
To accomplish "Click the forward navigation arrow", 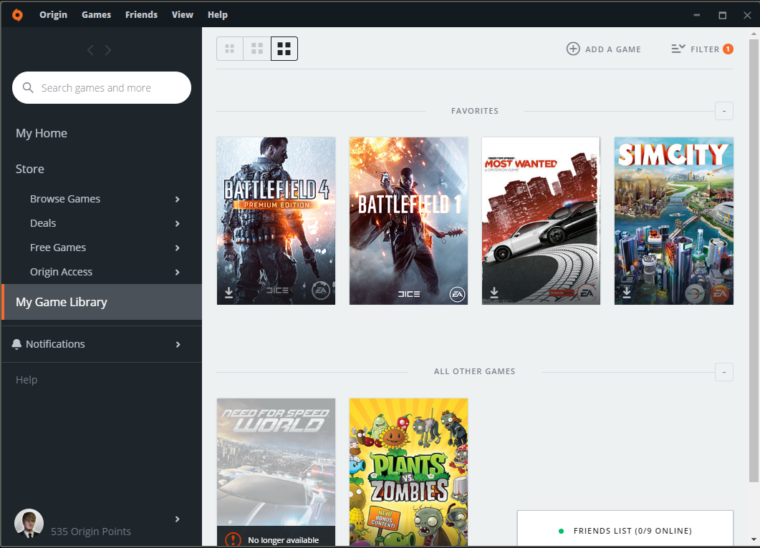I will pyautogui.click(x=108, y=50).
